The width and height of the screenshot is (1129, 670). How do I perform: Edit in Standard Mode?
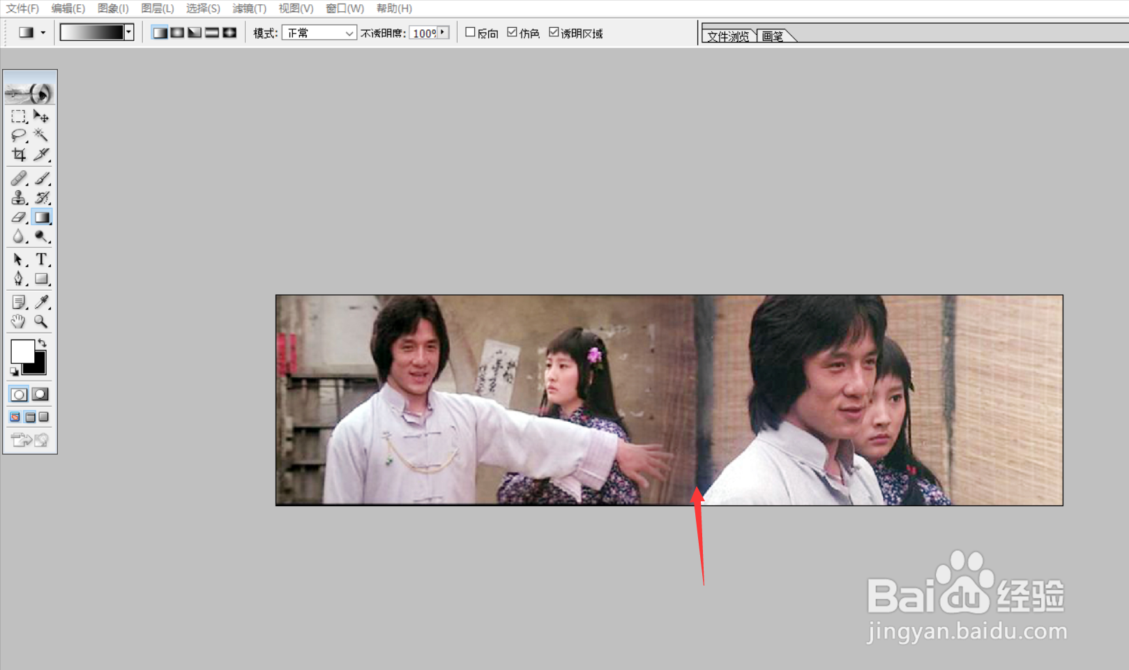point(19,395)
